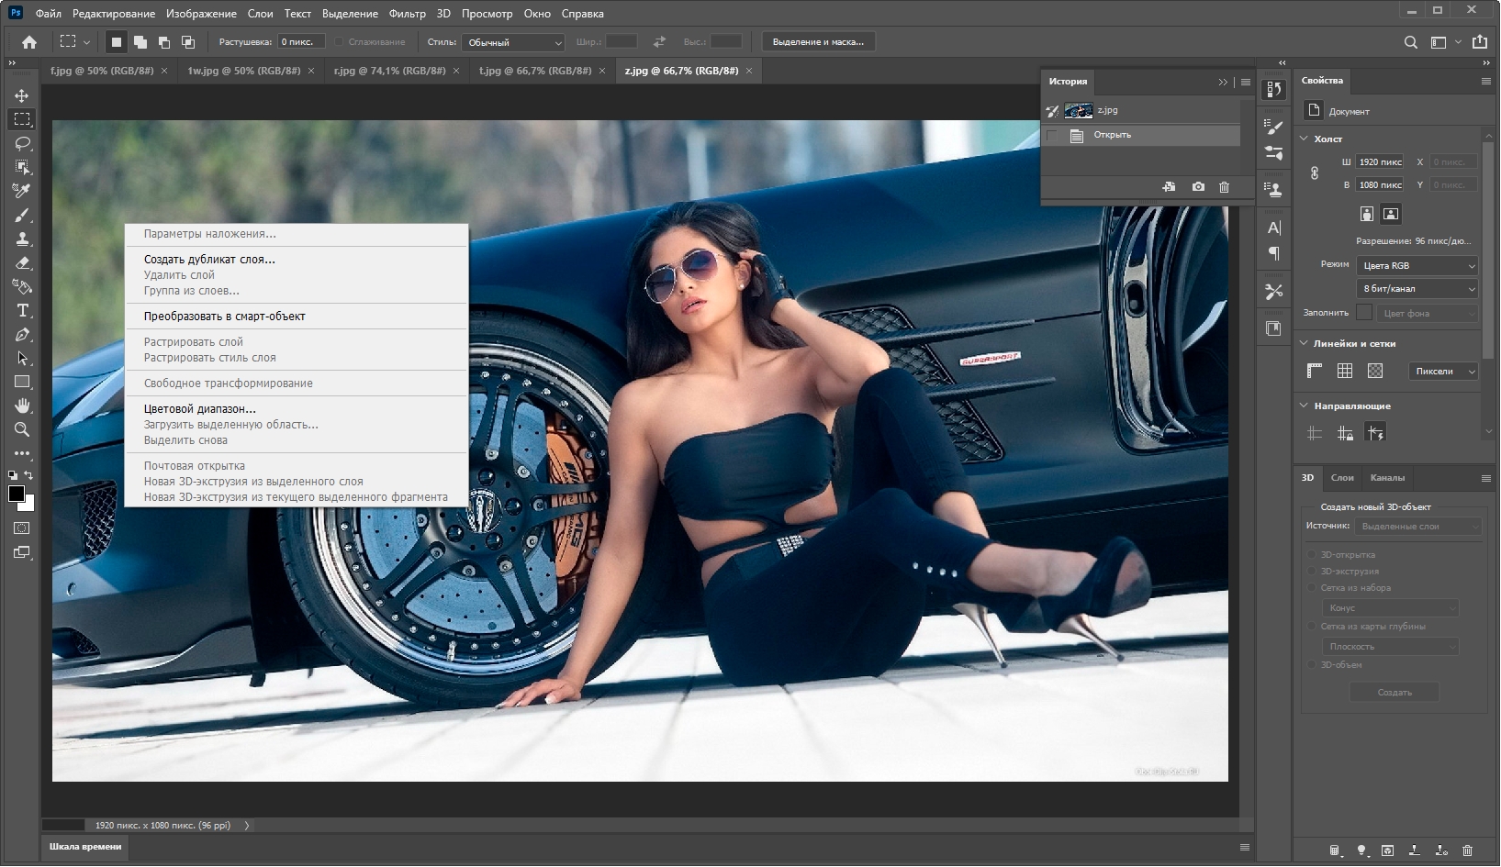Choose the Horizontal Type tool
Screen dimensions: 1501x867
coord(22,310)
